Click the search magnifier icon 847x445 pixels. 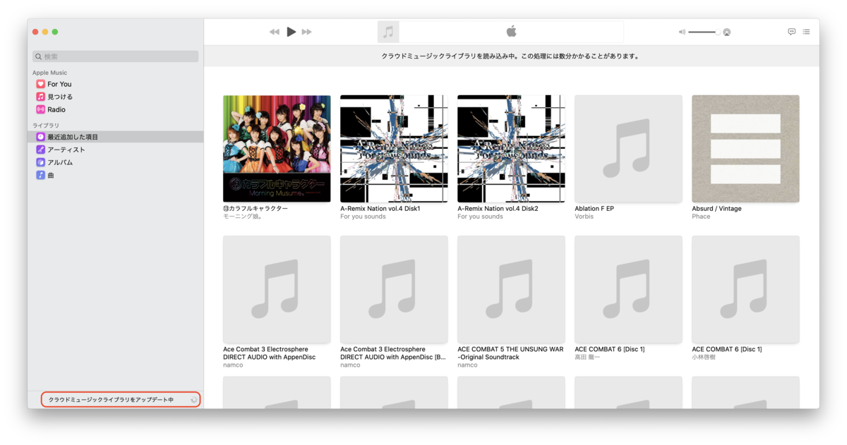[x=39, y=56]
